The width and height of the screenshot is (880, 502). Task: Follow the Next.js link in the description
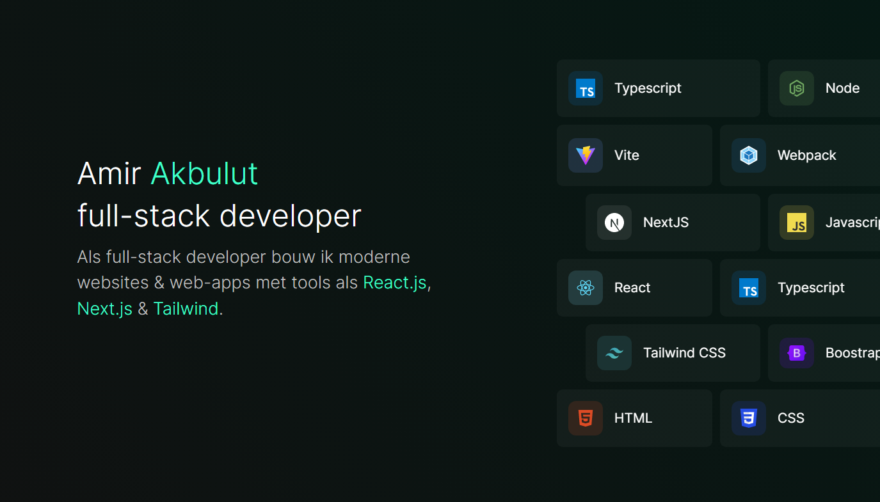tap(104, 309)
